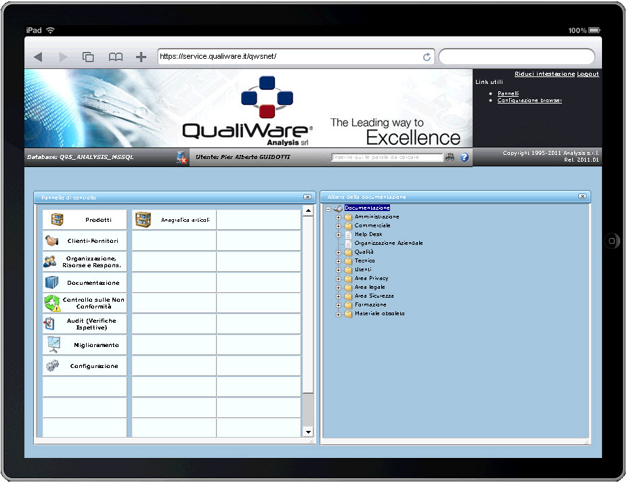The width and height of the screenshot is (627, 483).
Task: Open the Anagrafica articoli submenu entry
Action: coord(174,220)
